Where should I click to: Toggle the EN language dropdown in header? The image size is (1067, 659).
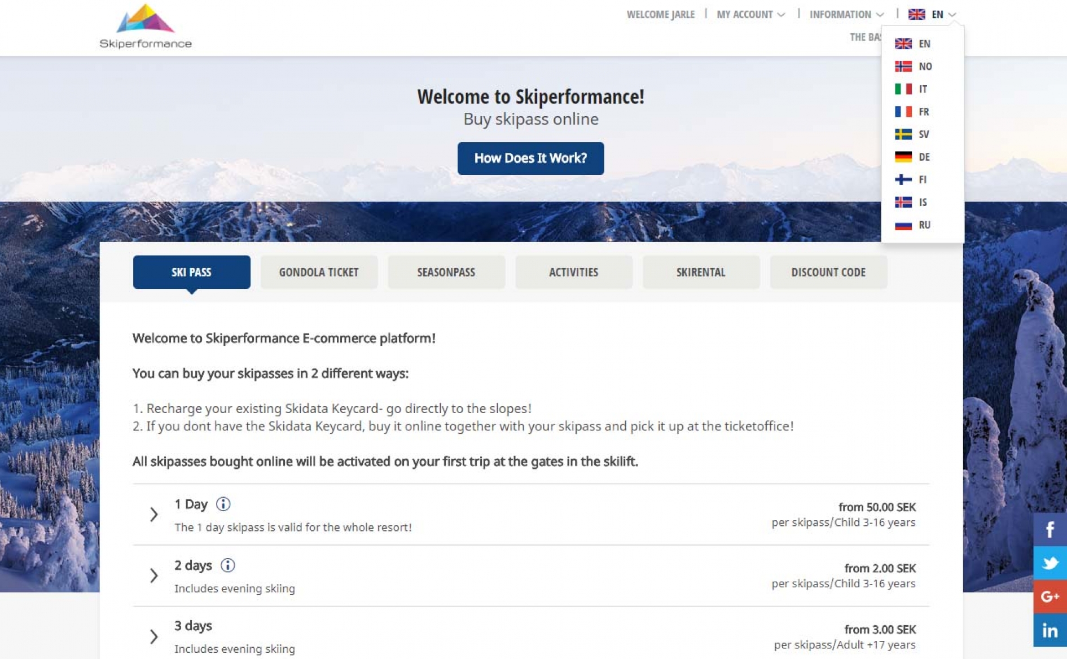point(932,15)
